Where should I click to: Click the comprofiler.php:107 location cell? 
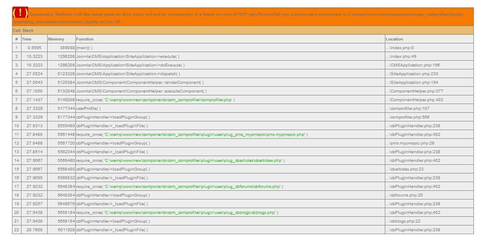click(408, 109)
